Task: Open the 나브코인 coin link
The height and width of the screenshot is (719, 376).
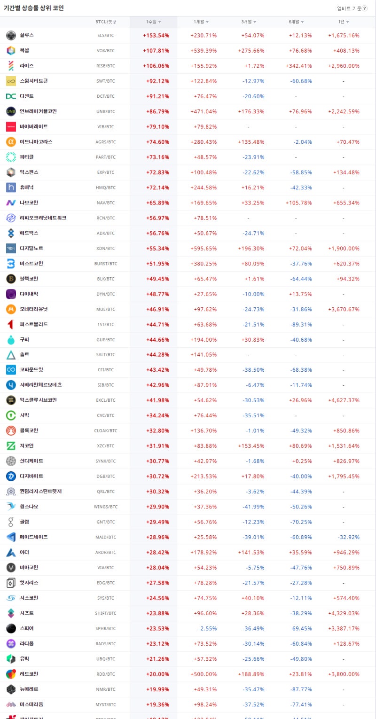Action: 29,203
